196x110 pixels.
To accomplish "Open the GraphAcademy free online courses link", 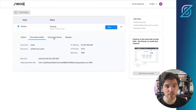I will coord(146,25).
